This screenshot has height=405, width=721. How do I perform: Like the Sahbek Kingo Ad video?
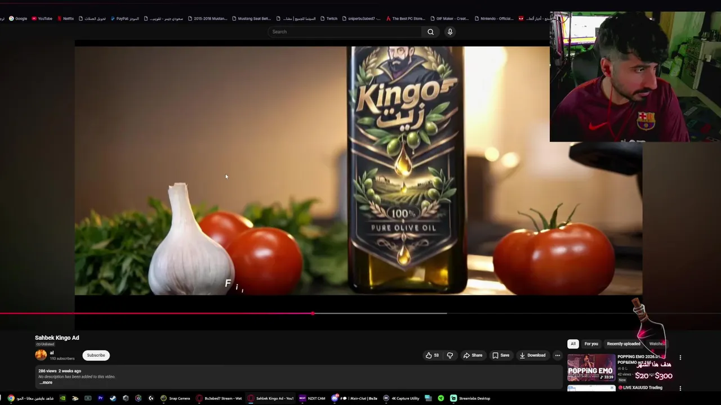point(432,355)
